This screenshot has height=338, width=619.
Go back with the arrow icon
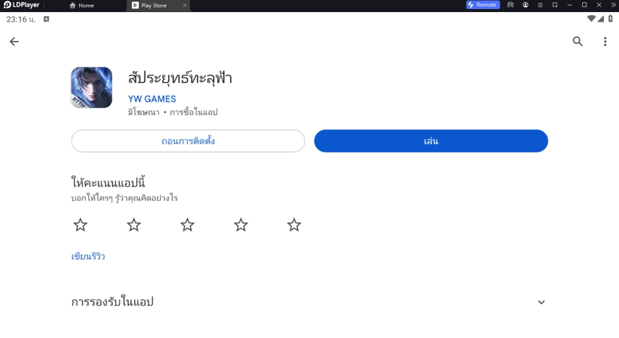15,42
